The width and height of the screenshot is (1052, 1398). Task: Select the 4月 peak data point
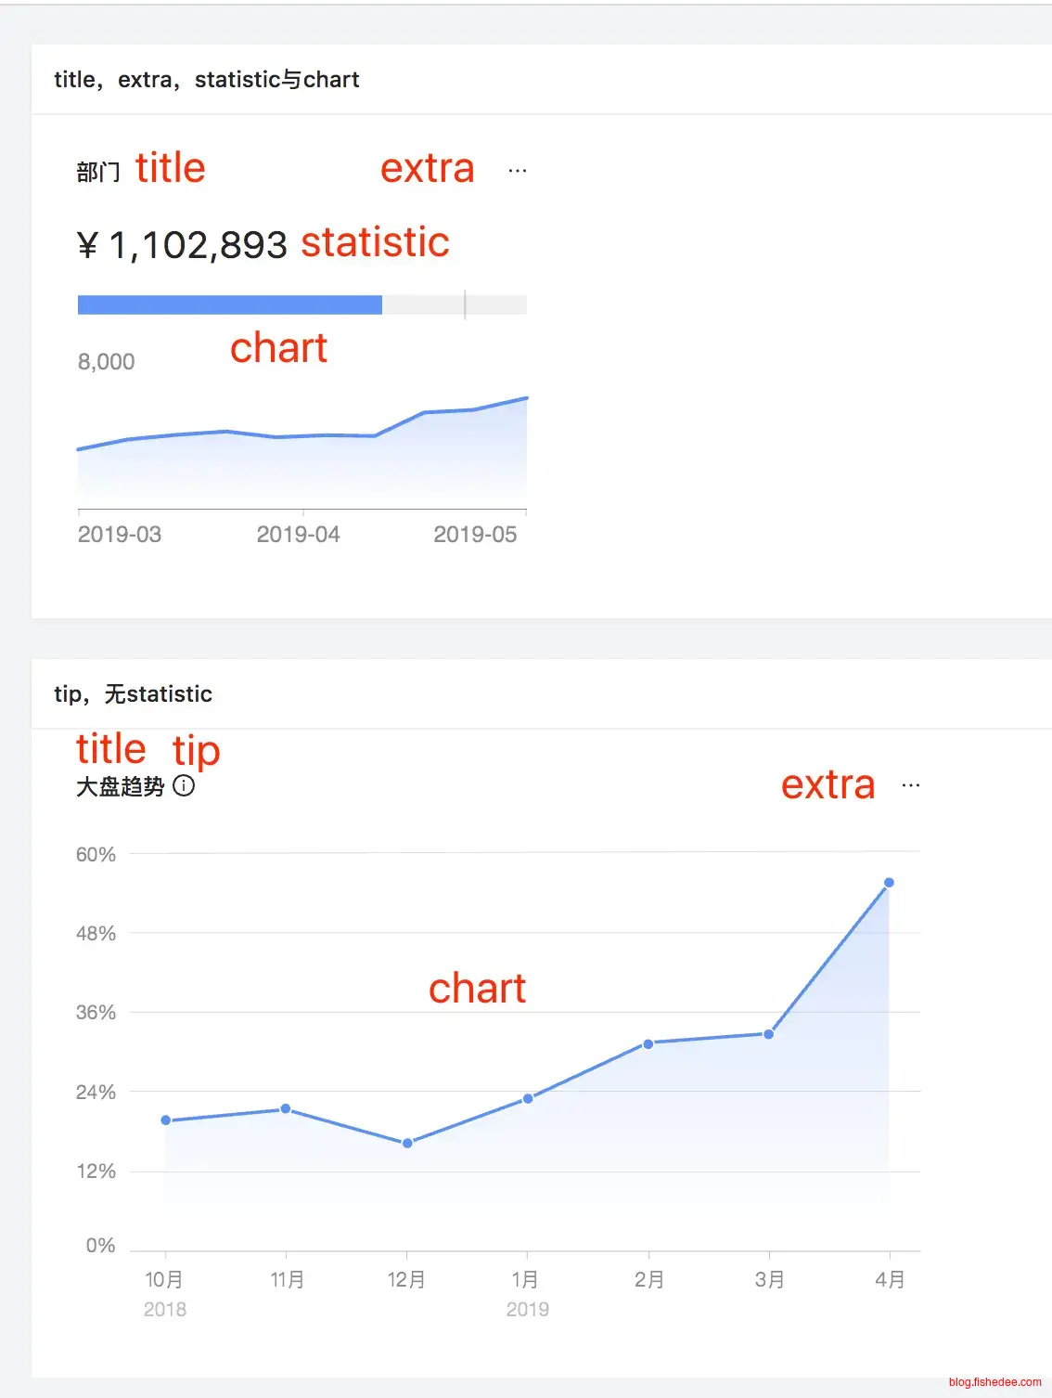click(889, 883)
